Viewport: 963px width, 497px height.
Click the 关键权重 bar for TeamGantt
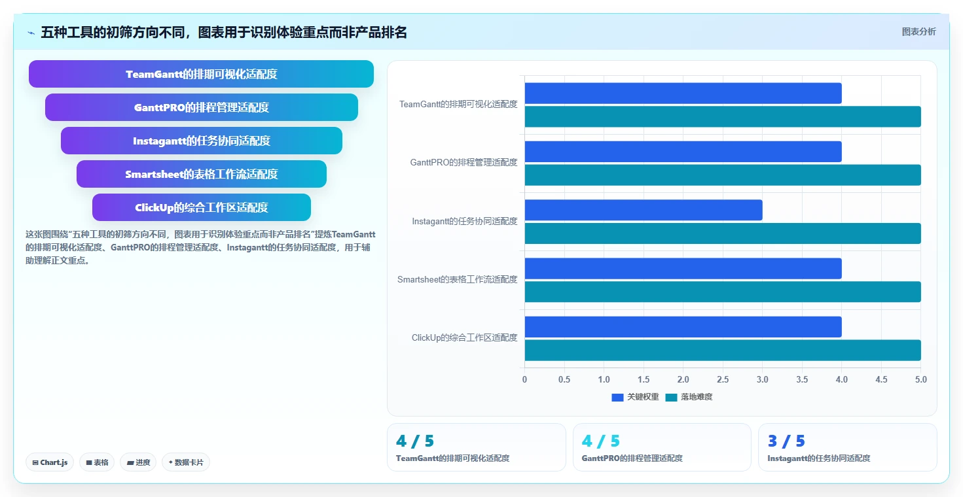click(683, 93)
